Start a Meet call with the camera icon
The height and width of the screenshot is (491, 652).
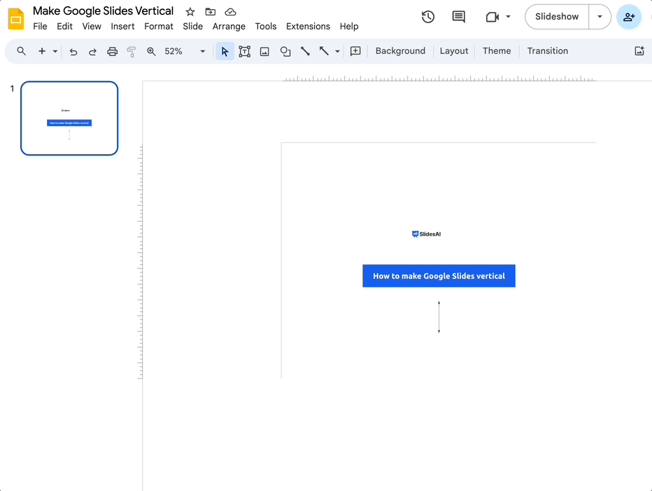coord(492,16)
